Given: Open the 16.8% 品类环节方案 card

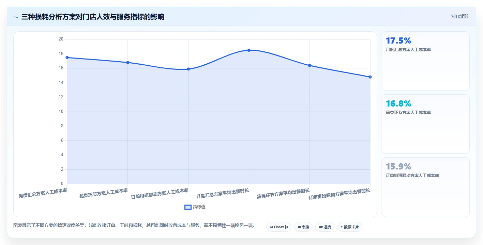Looking at the screenshot, I should coord(425,124).
